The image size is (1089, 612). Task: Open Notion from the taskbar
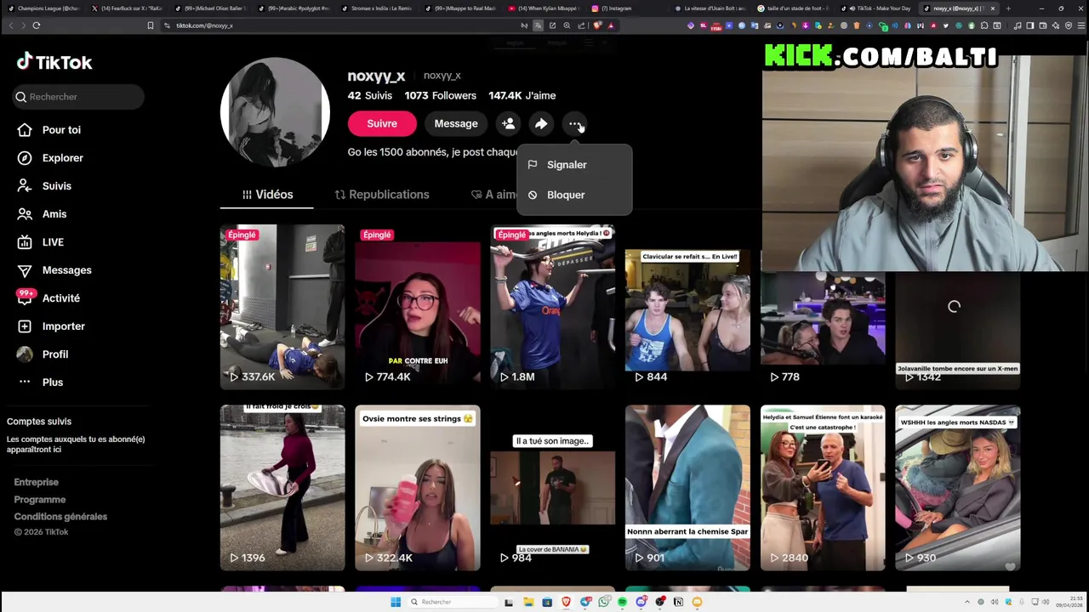point(678,603)
